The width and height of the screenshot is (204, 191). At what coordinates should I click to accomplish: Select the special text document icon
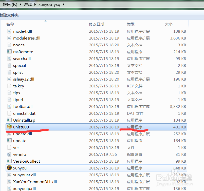[9, 66]
